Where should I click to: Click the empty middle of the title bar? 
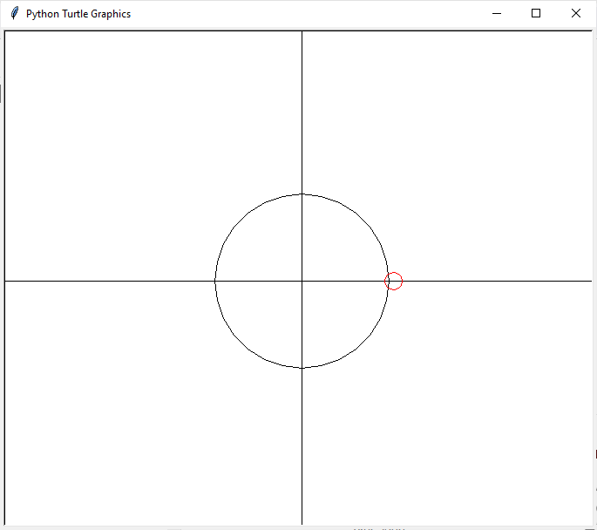click(x=305, y=13)
